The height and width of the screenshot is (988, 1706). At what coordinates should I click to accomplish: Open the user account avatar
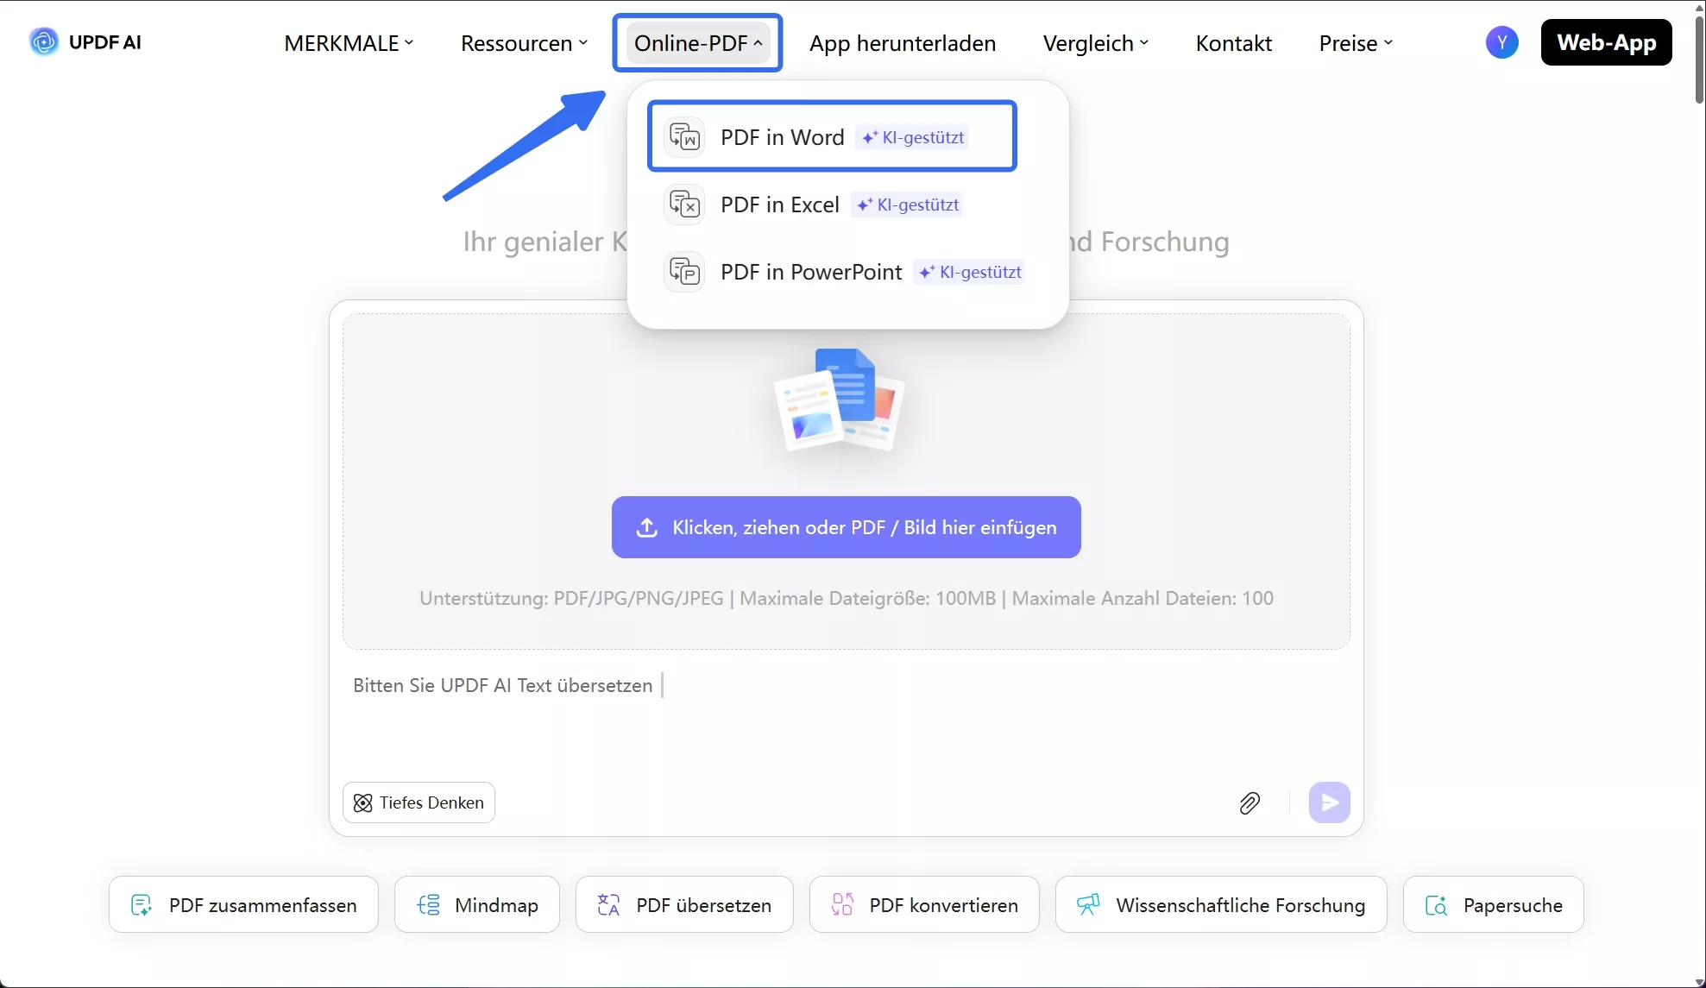point(1501,41)
